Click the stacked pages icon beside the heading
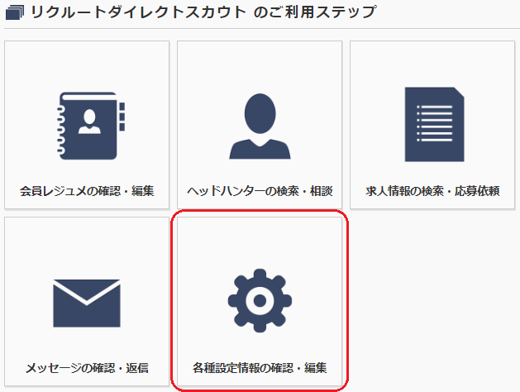The width and height of the screenshot is (520, 392). tap(15, 12)
